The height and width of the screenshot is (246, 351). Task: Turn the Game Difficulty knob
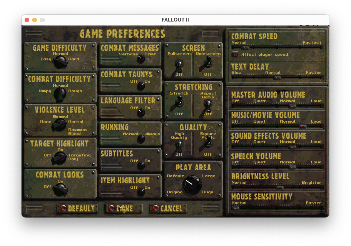pos(60,61)
